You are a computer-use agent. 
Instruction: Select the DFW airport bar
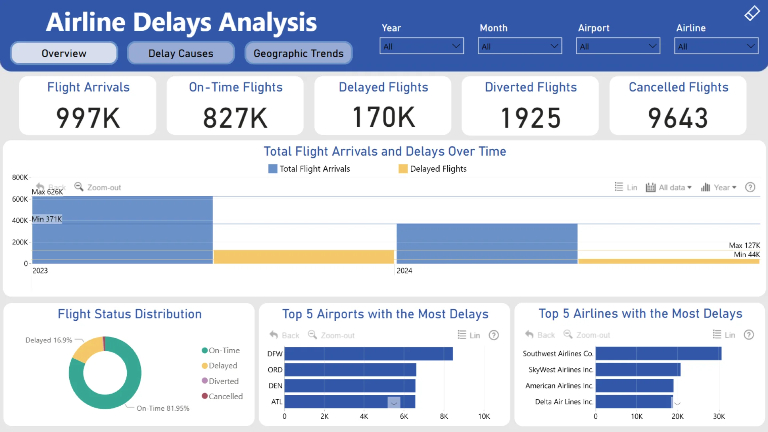tap(368, 354)
